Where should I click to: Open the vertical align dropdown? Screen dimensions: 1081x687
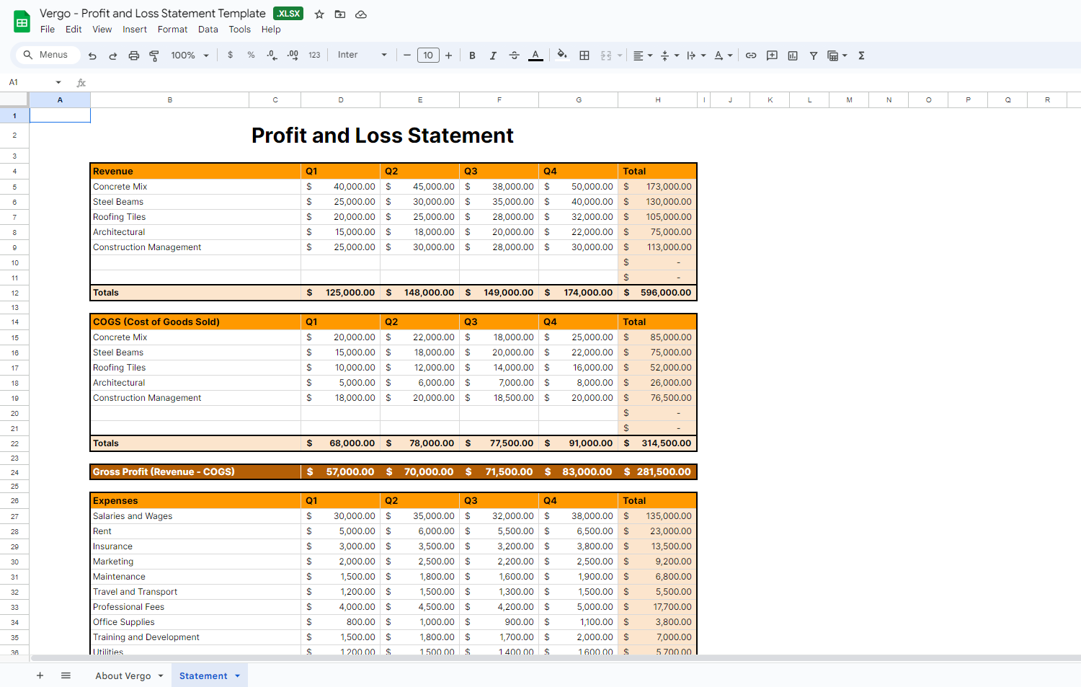click(x=669, y=56)
